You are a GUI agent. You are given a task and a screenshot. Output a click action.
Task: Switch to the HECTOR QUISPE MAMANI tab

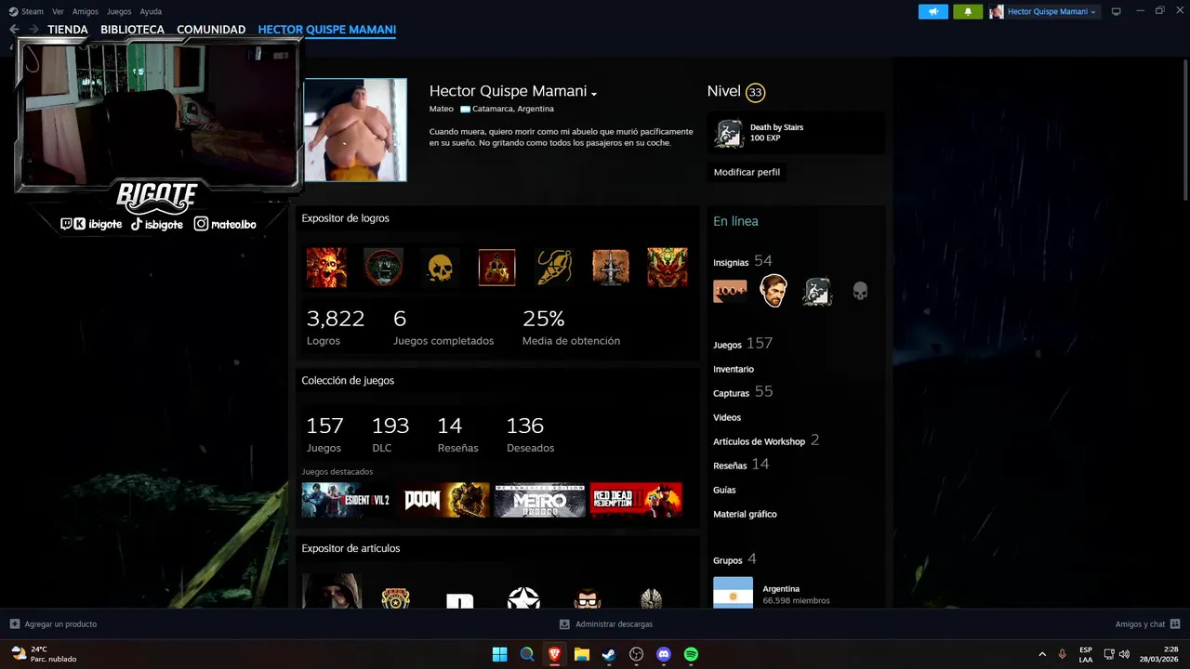(327, 30)
